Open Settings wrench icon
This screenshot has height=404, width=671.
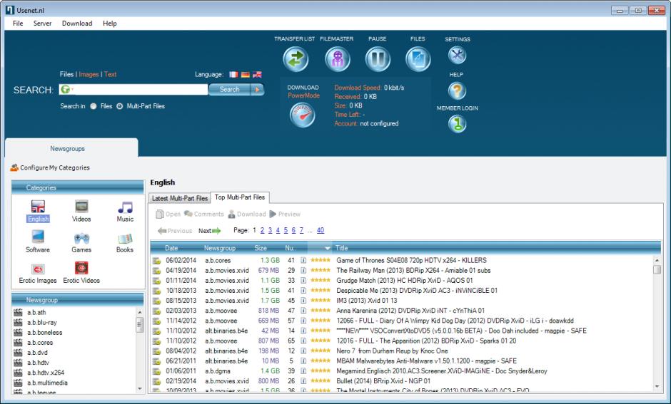click(x=457, y=55)
